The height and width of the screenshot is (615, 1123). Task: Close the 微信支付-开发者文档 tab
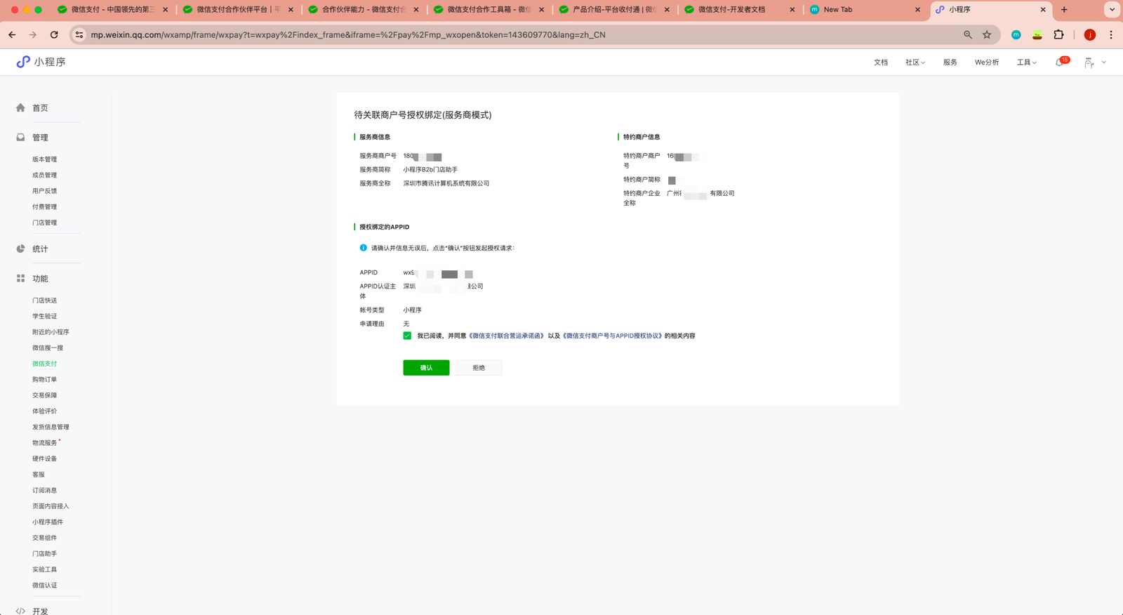coord(792,10)
